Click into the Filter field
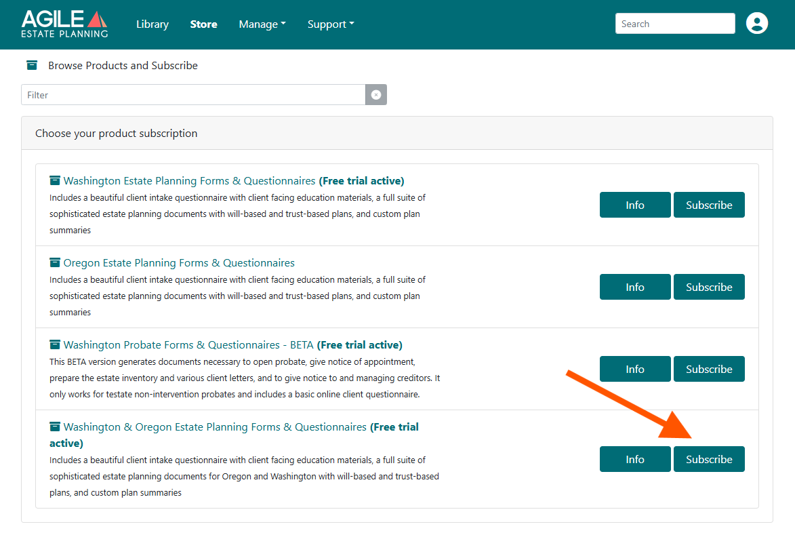Image resolution: width=795 pixels, height=535 pixels. (193, 95)
